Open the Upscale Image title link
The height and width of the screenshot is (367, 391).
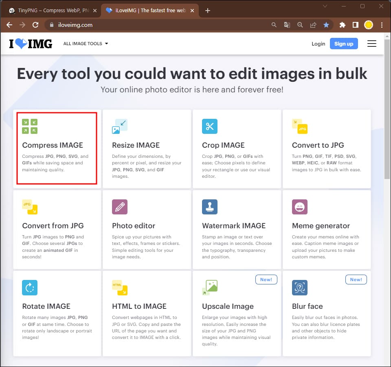(x=228, y=306)
